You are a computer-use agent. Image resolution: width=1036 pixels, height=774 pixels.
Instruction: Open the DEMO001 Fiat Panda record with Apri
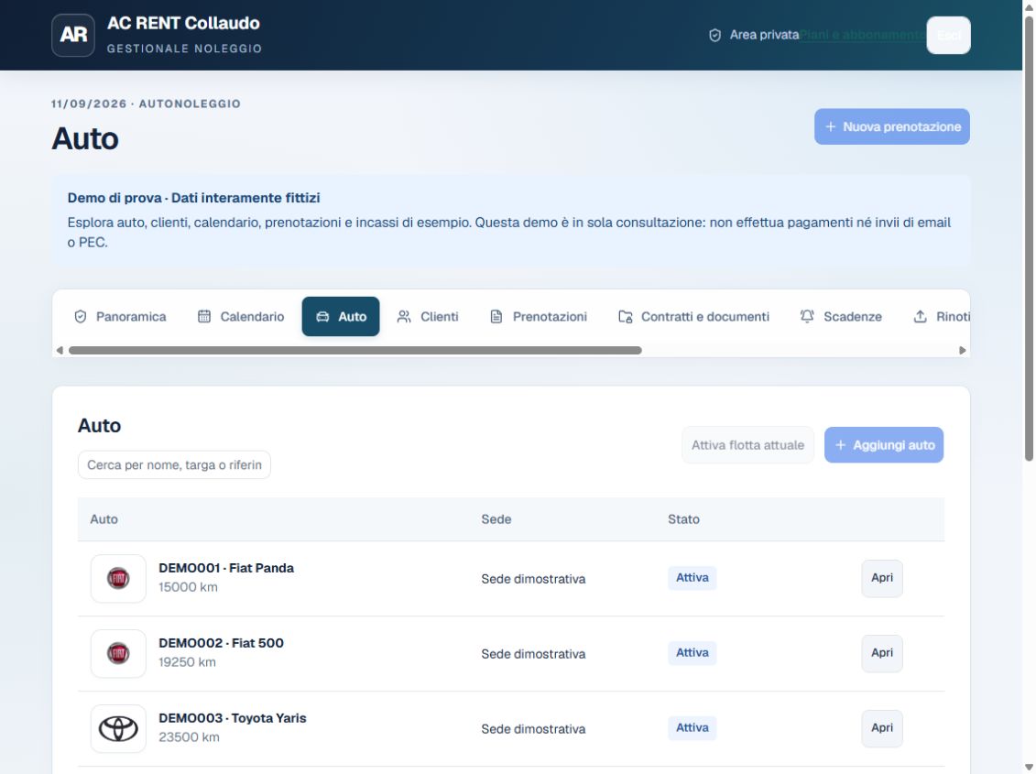[882, 578]
